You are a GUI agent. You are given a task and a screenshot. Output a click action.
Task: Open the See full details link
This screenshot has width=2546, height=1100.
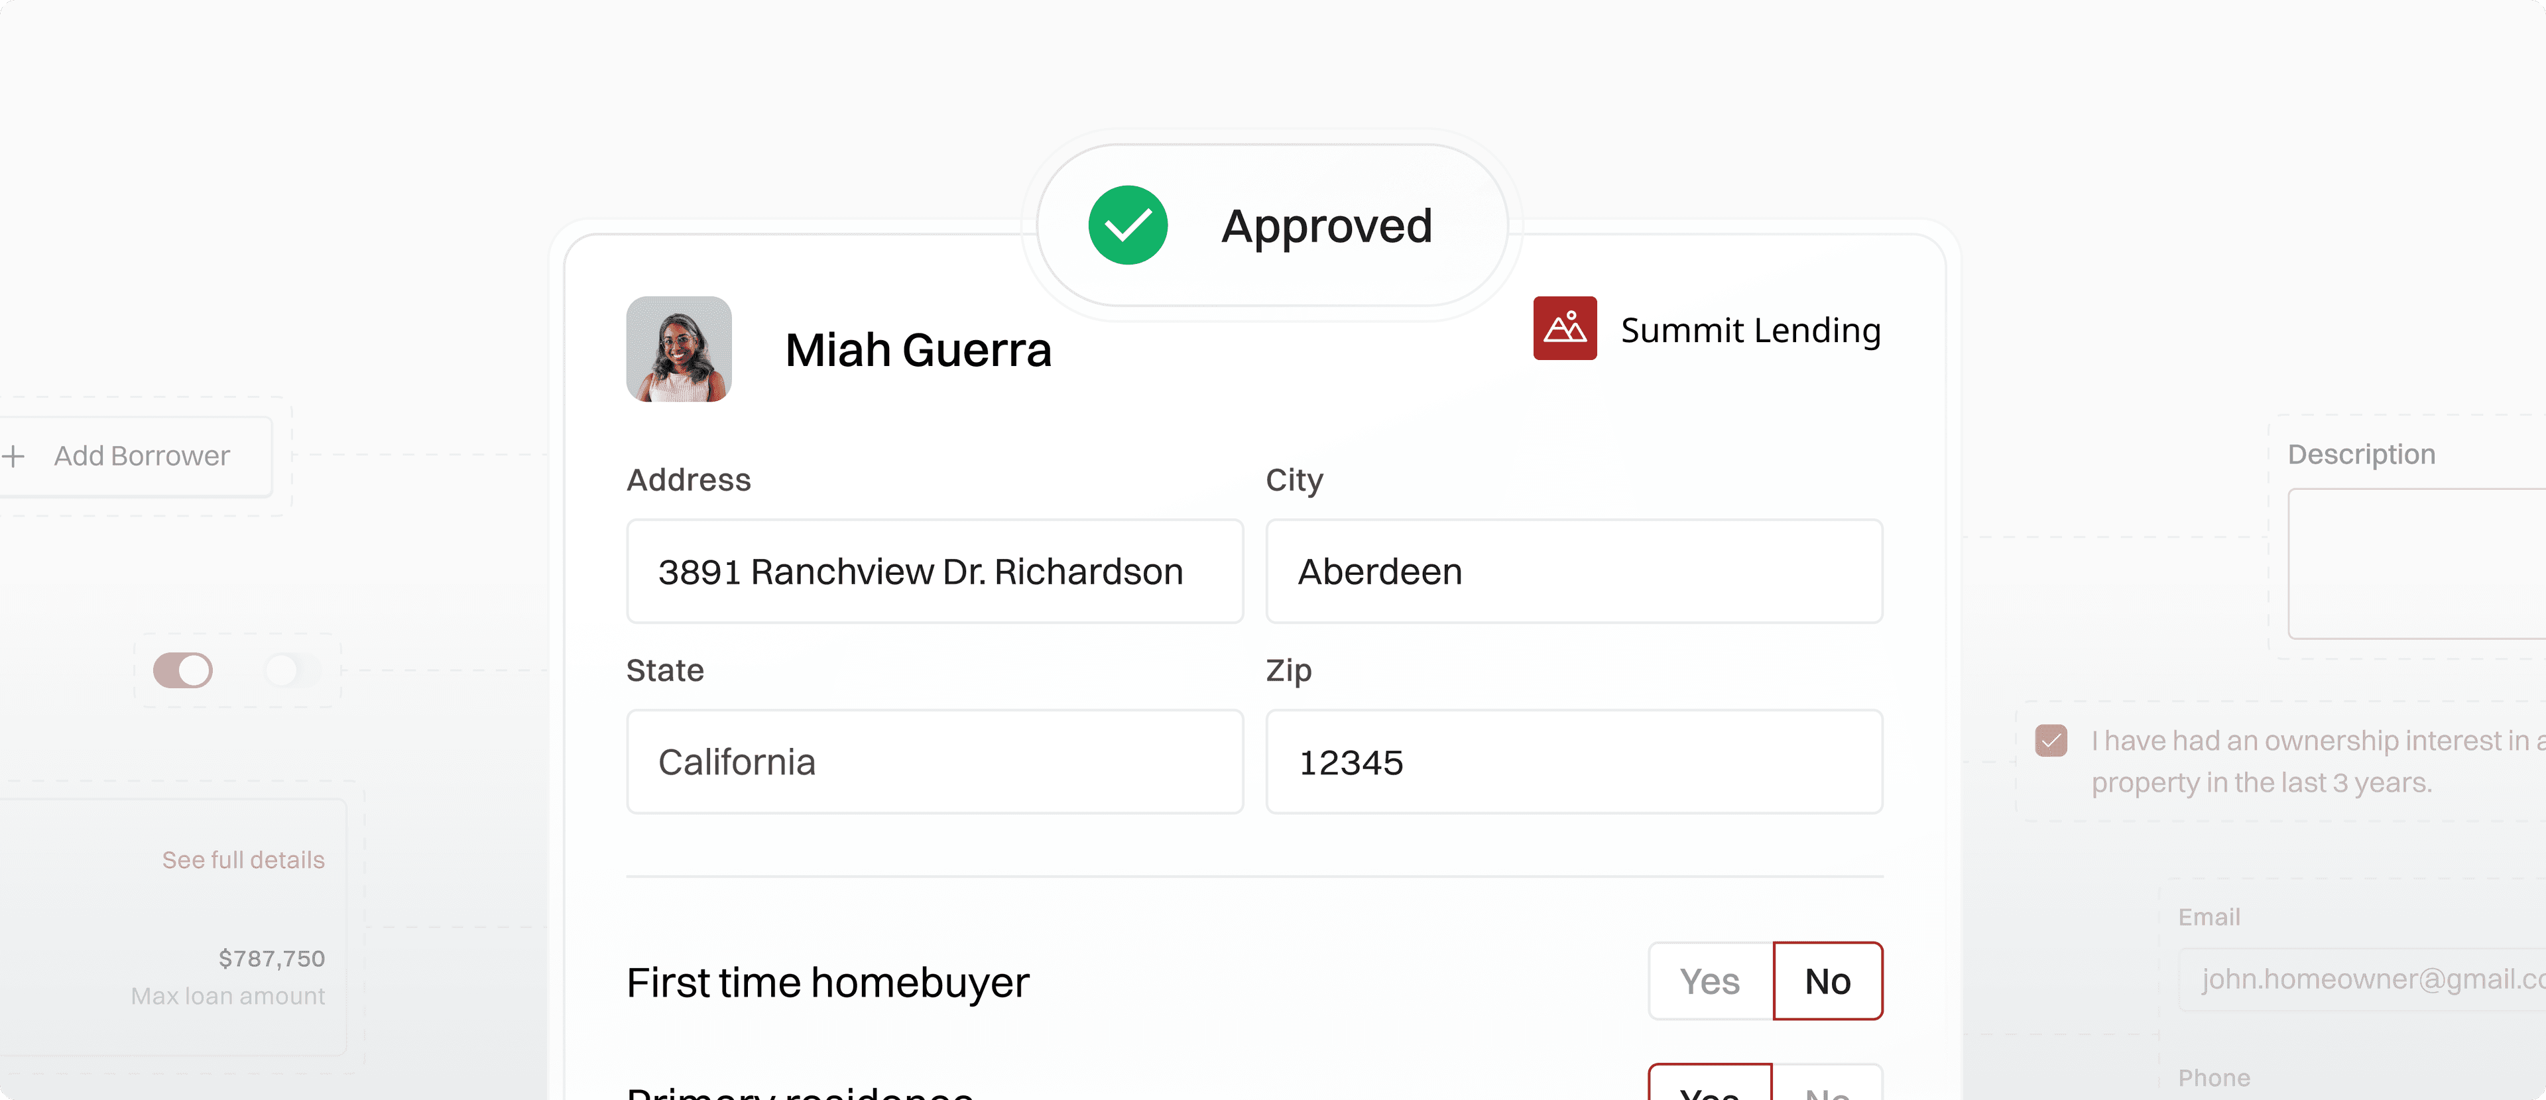coord(243,860)
